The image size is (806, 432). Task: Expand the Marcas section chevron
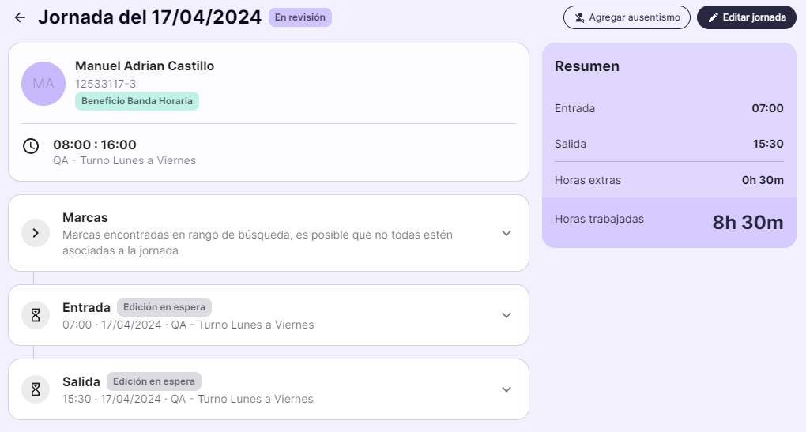coord(507,233)
